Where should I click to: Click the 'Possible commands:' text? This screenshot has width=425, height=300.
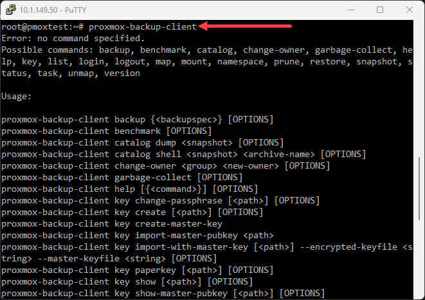[47, 50]
